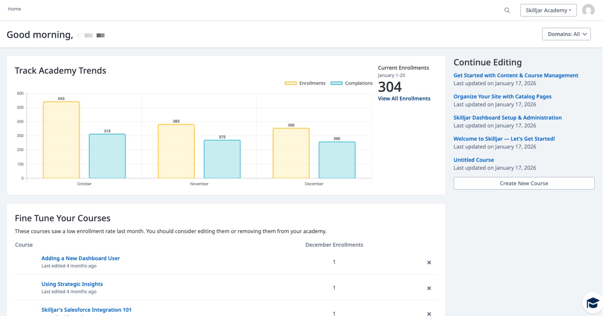
Task: Open Skilljar Dashboard Setup & Administration course
Action: coord(507,118)
